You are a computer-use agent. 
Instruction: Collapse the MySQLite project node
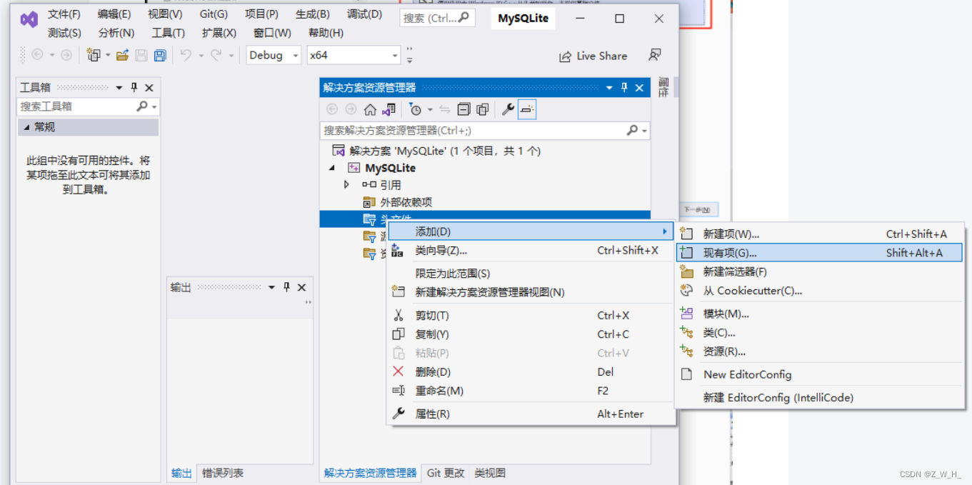click(332, 168)
